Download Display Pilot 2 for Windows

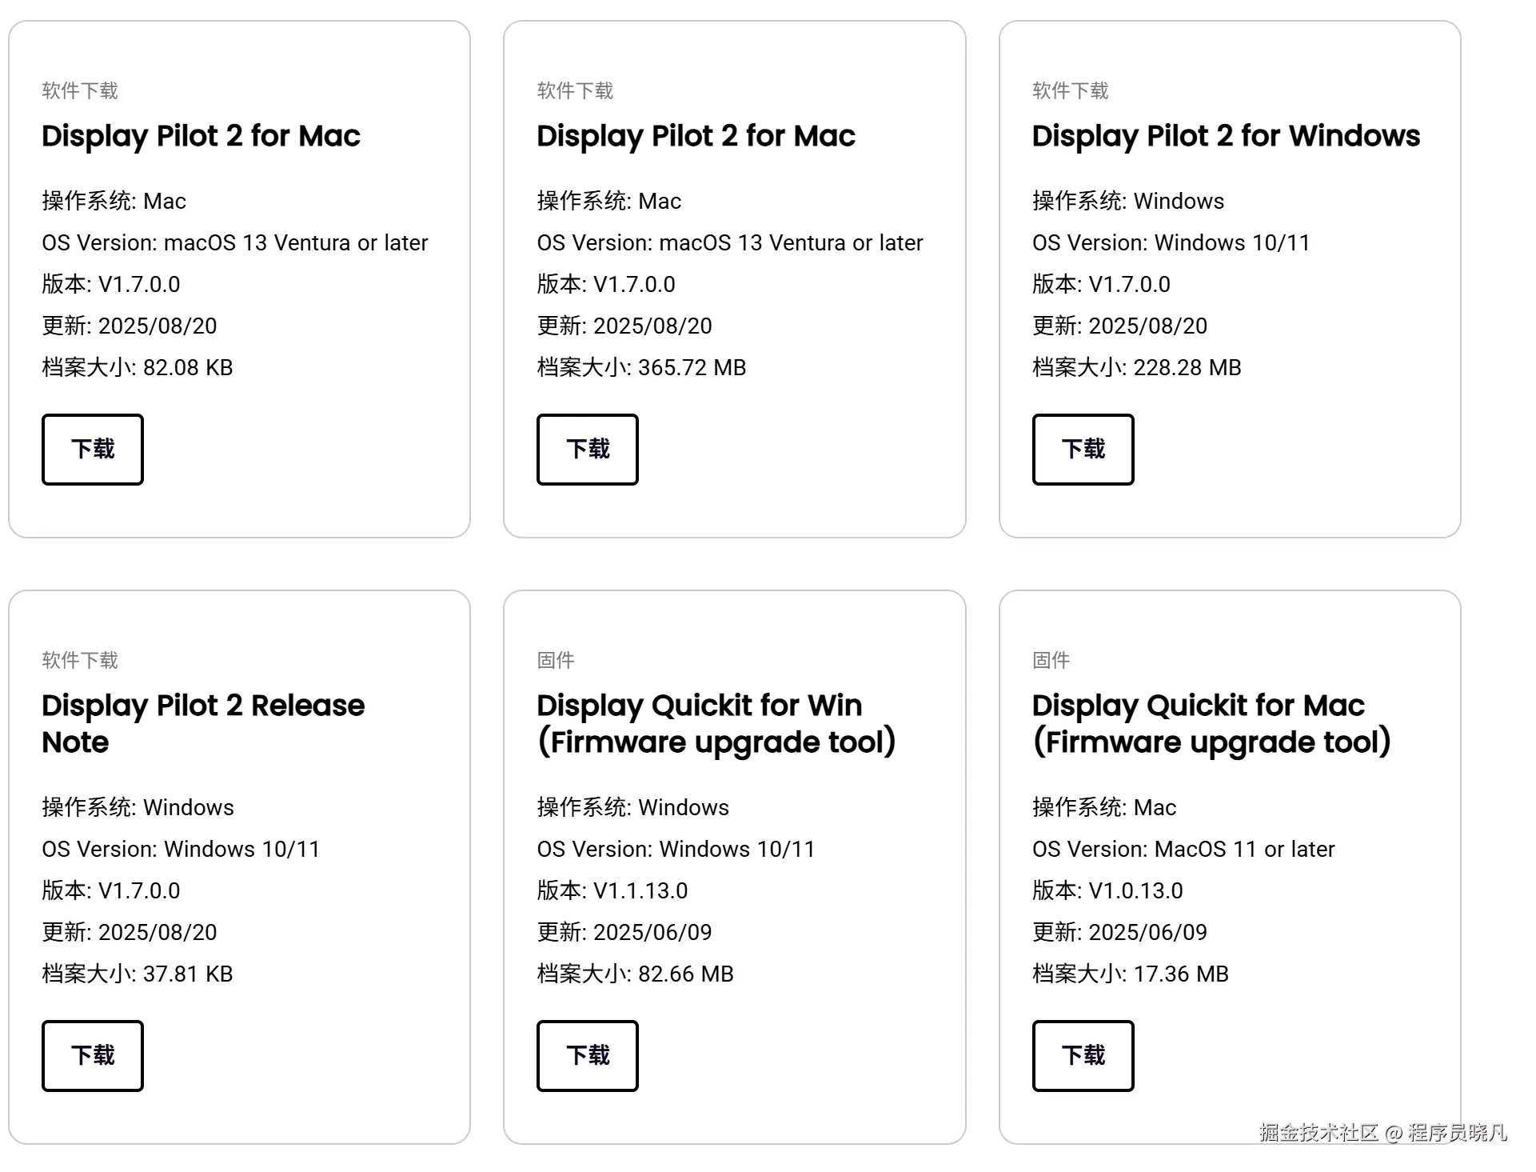(1083, 450)
